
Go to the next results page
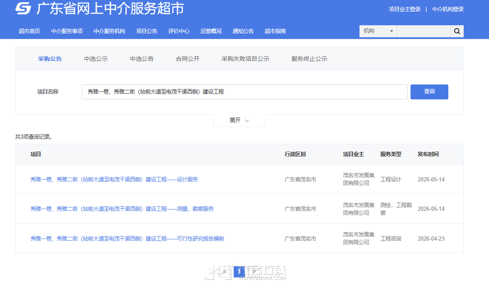click(x=254, y=272)
